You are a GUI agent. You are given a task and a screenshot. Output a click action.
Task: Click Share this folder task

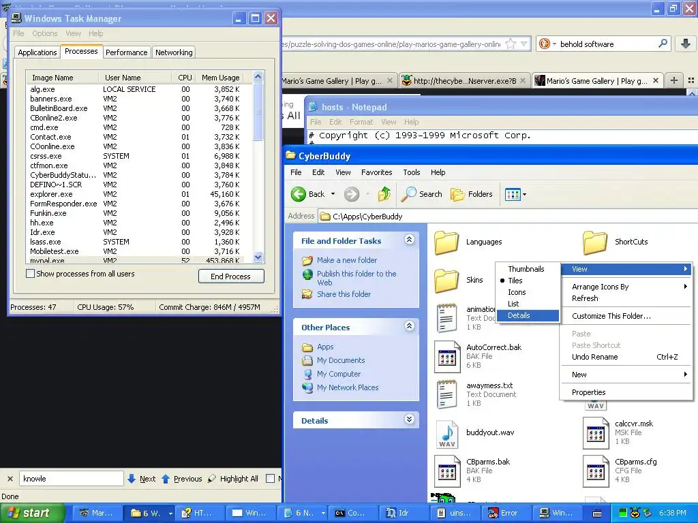(344, 294)
